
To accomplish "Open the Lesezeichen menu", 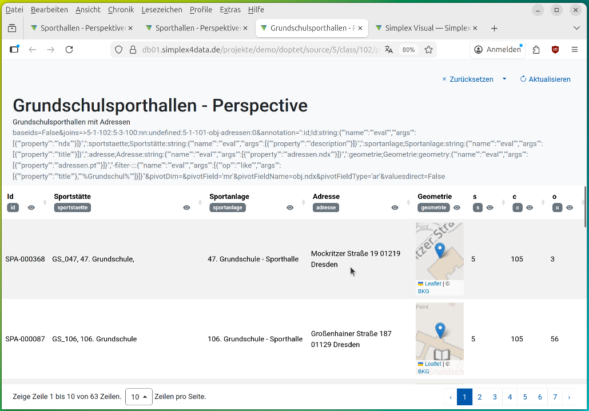I will (x=161, y=10).
